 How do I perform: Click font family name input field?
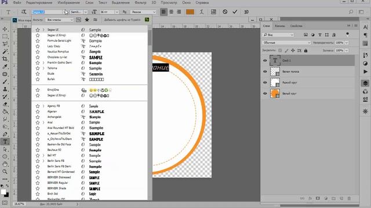47,12
